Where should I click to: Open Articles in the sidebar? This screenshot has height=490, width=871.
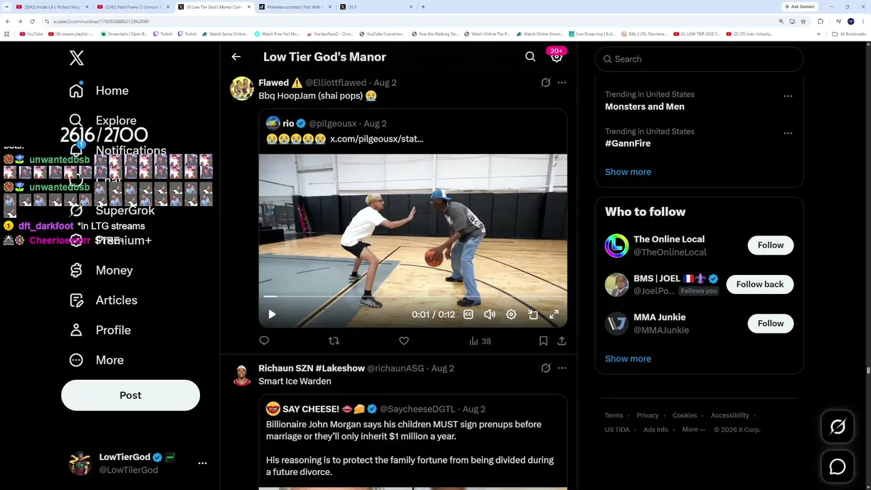(x=103, y=300)
